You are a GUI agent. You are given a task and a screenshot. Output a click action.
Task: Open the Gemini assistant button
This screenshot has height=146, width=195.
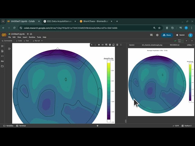180,35
